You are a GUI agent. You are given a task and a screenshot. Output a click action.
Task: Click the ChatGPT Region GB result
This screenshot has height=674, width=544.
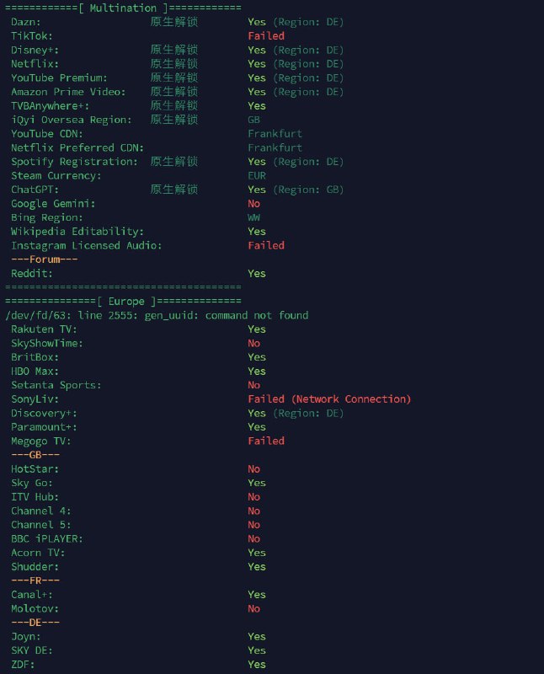296,190
